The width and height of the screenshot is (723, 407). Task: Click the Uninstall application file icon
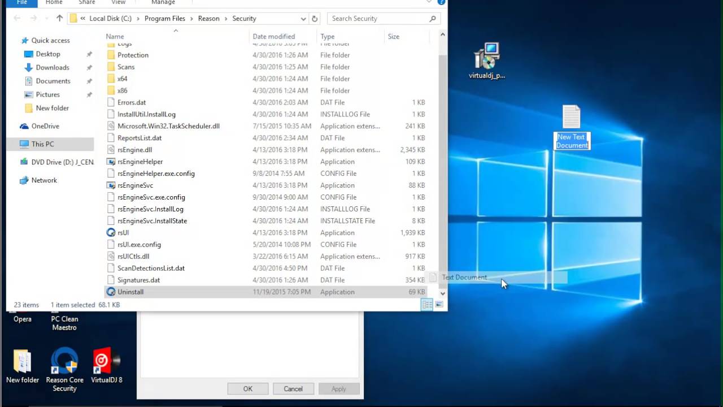111,292
